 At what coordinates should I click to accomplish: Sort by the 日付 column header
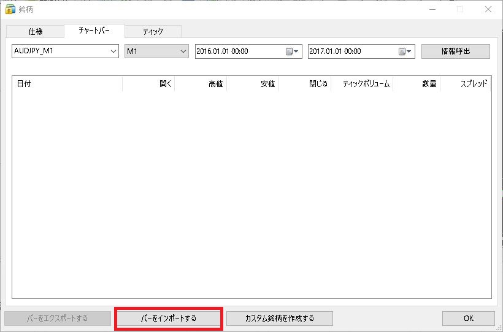tap(67, 84)
